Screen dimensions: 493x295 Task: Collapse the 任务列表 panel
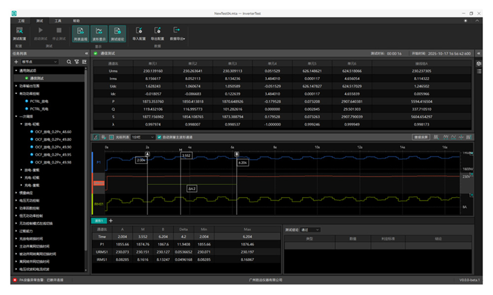[x=86, y=54]
